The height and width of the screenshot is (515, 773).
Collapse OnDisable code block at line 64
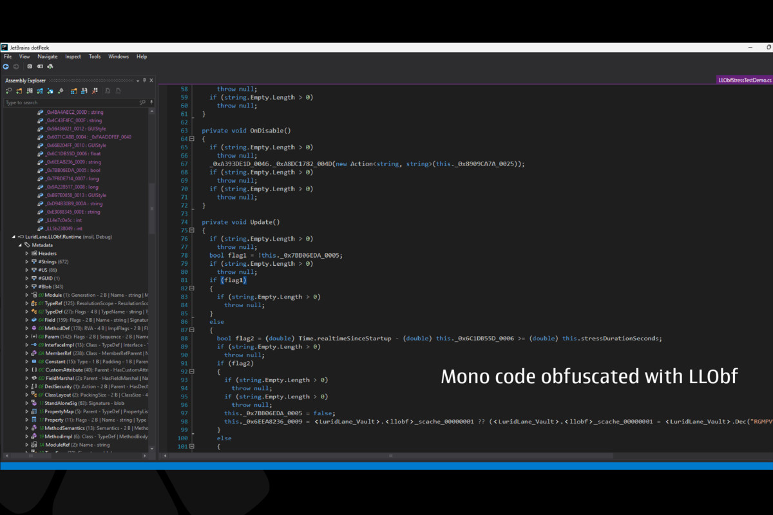tap(192, 139)
